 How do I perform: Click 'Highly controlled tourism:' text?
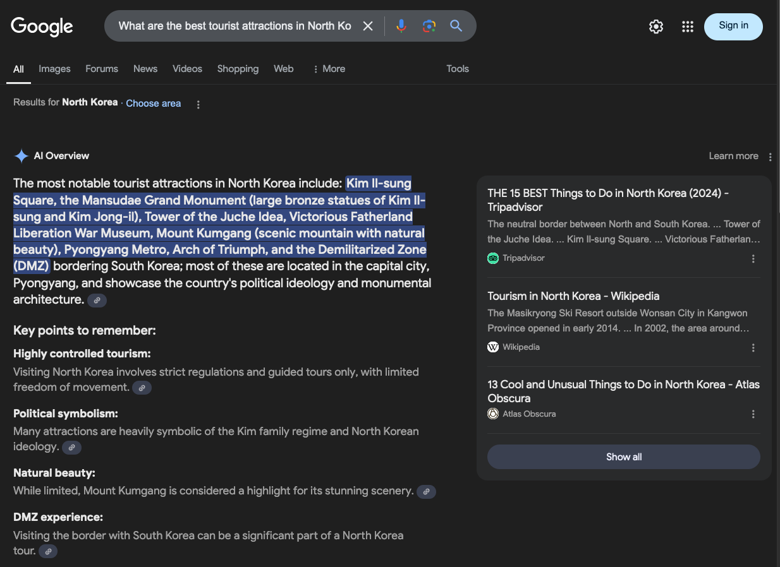(82, 354)
